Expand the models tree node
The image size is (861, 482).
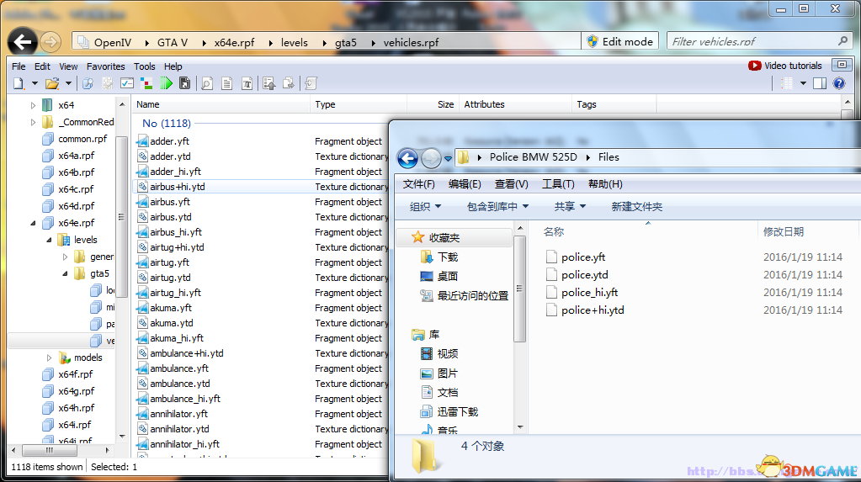[49, 358]
